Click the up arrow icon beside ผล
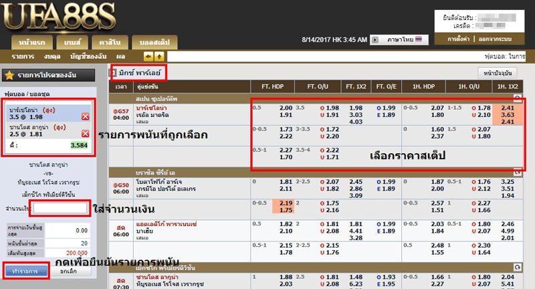 [x=159, y=56]
